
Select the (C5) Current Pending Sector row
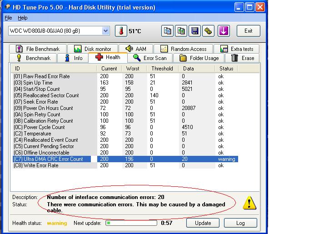[x=125, y=146]
